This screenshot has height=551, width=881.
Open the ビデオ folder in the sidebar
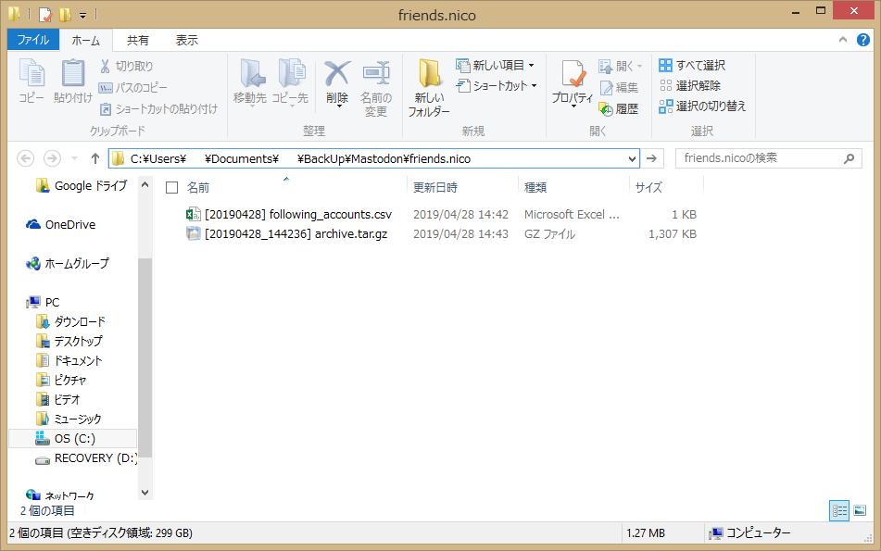pyautogui.click(x=57, y=400)
